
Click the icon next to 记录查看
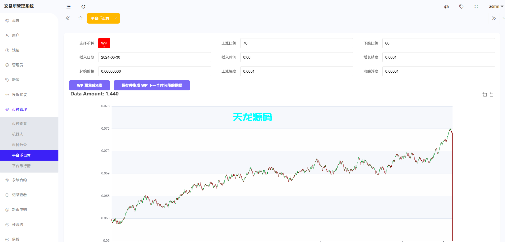(x=7, y=195)
